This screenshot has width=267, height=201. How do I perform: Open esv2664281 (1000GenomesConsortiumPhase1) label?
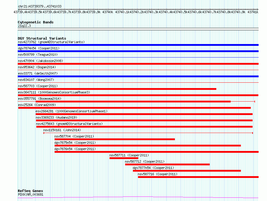(x=71, y=111)
